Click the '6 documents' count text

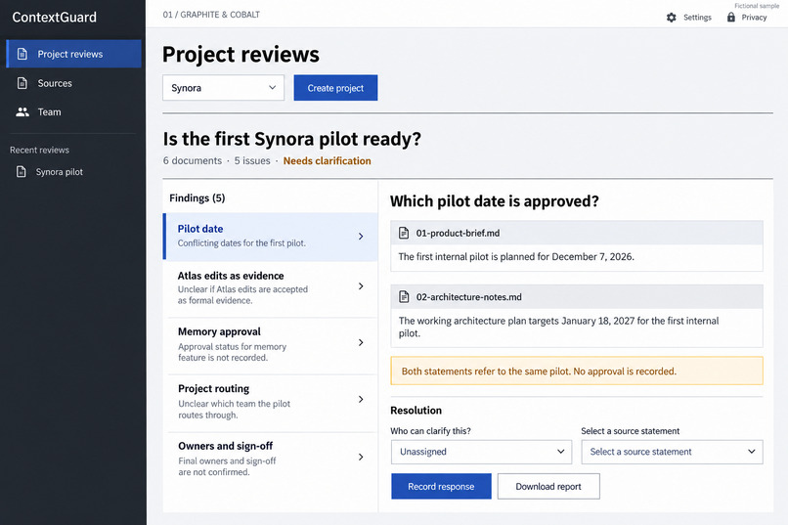point(192,160)
